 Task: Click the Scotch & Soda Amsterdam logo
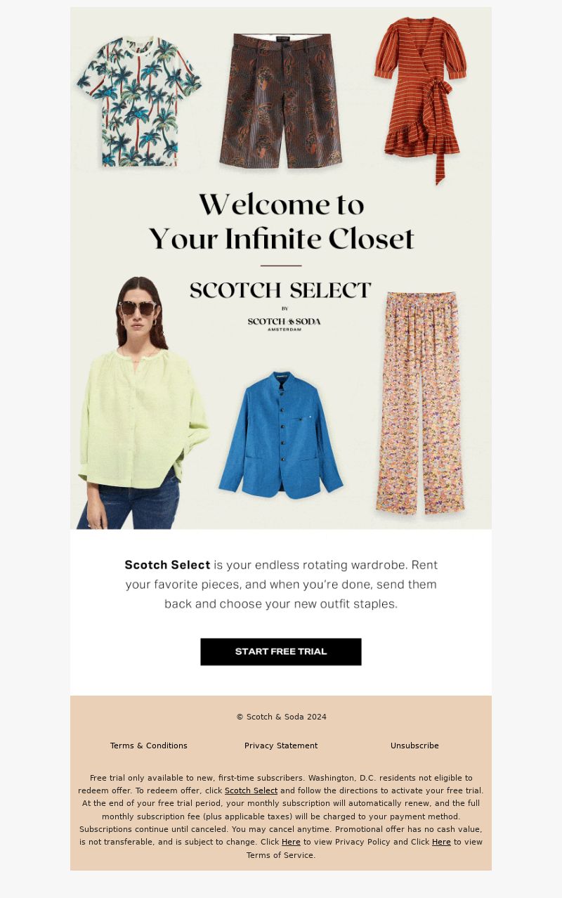[x=284, y=323]
